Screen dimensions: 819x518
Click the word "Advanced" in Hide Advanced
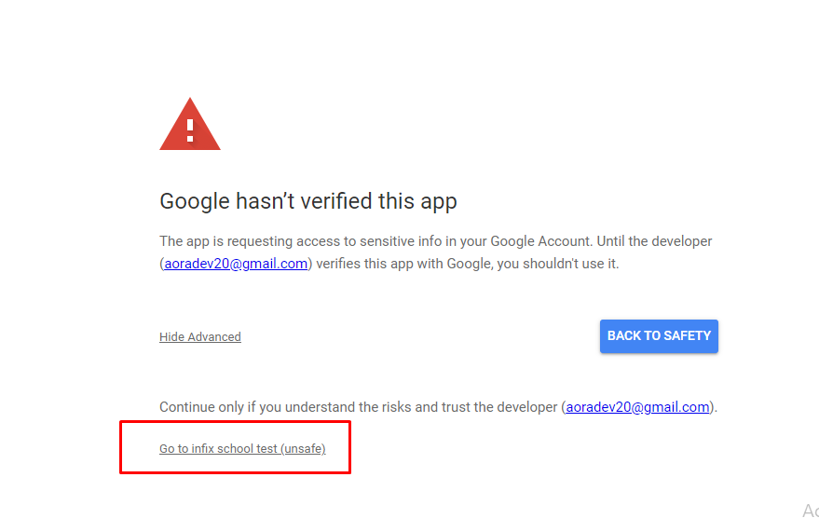214,337
